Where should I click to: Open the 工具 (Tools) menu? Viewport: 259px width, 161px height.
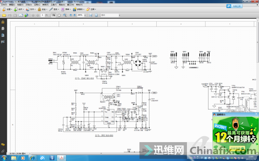point(54,5)
